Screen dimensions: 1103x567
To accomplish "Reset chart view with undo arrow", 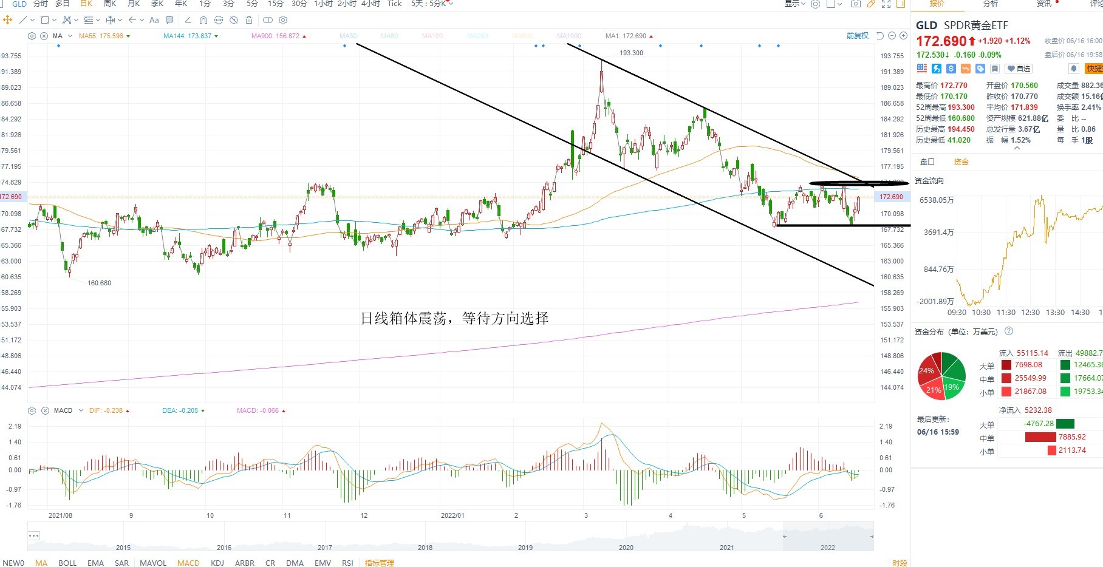I will point(880,36).
